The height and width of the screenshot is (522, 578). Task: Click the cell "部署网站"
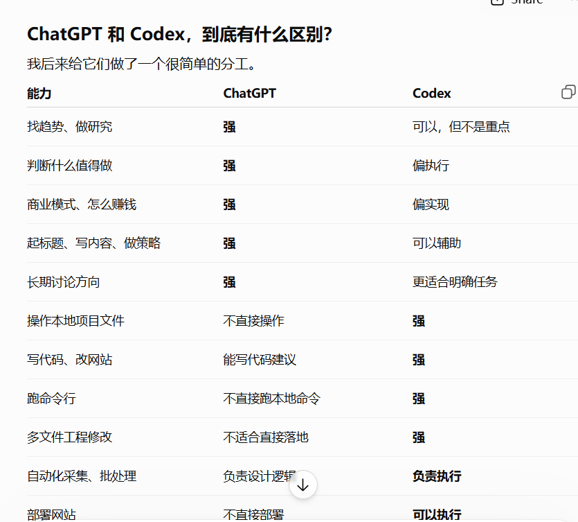point(51,514)
